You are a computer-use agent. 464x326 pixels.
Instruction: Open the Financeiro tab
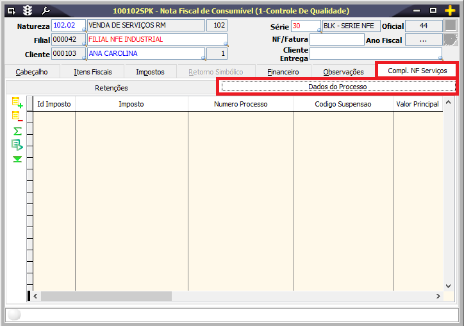pos(283,72)
